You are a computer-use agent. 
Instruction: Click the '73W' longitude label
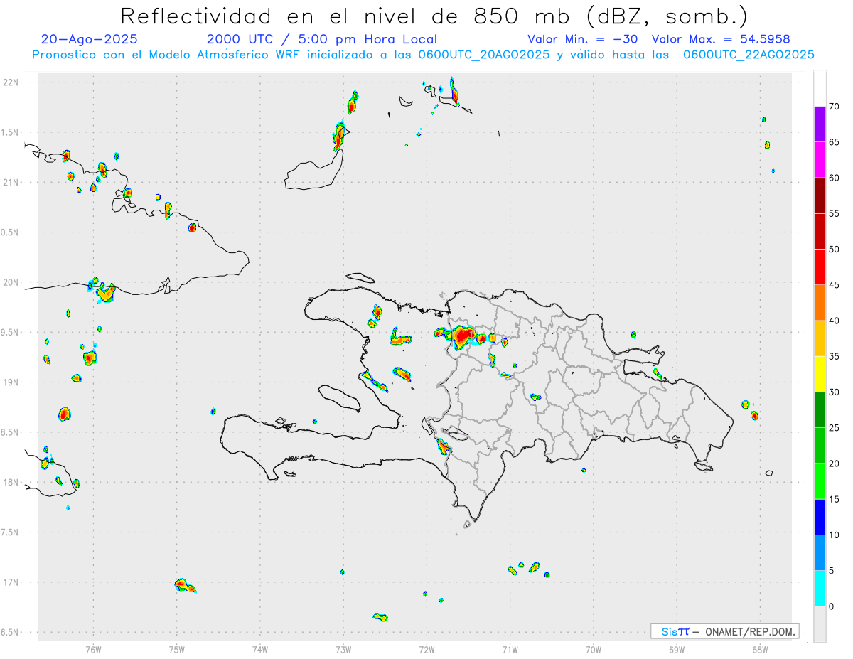point(343,650)
